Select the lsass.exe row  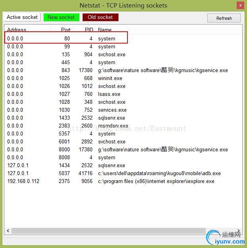tap(123, 94)
